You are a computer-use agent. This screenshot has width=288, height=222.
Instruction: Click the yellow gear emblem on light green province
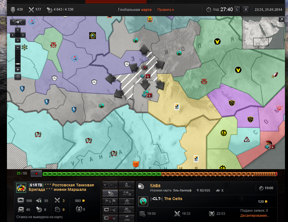coord(224,133)
